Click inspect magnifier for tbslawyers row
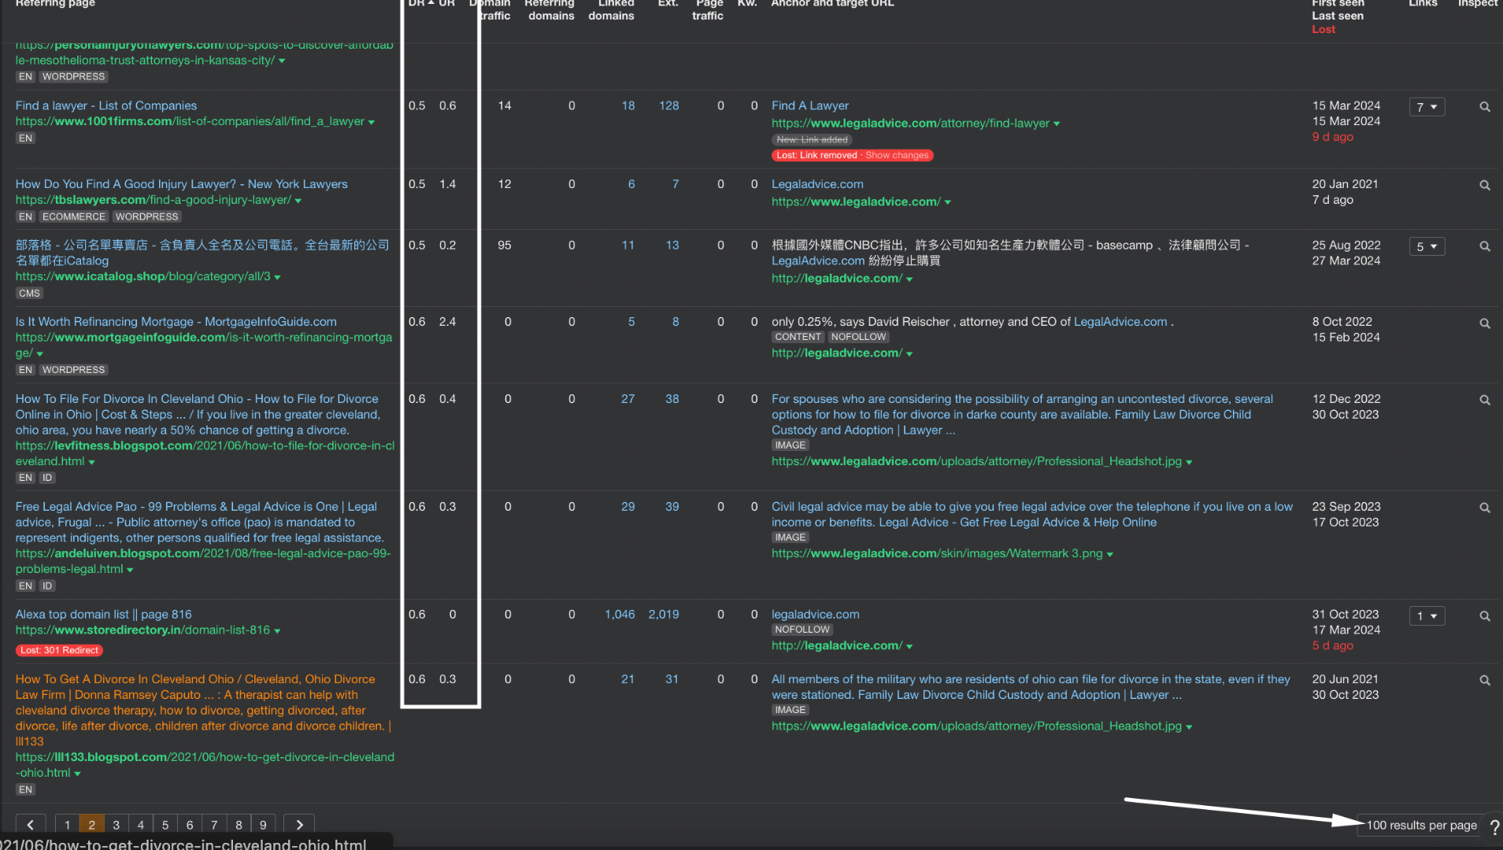This screenshot has height=850, width=1503. (1484, 186)
